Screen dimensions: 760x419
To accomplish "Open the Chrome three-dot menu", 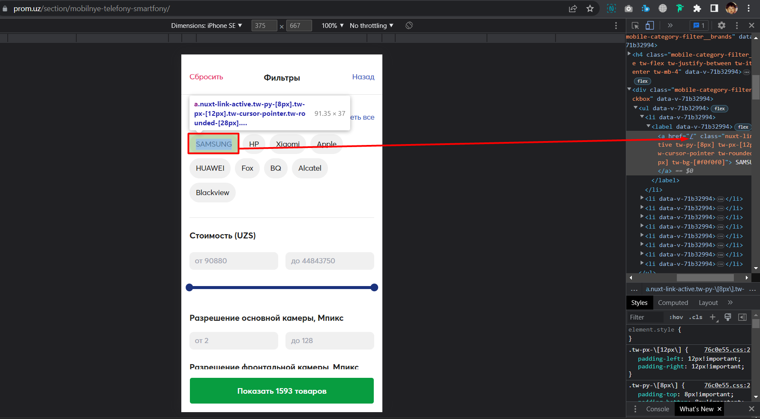I will [x=749, y=9].
